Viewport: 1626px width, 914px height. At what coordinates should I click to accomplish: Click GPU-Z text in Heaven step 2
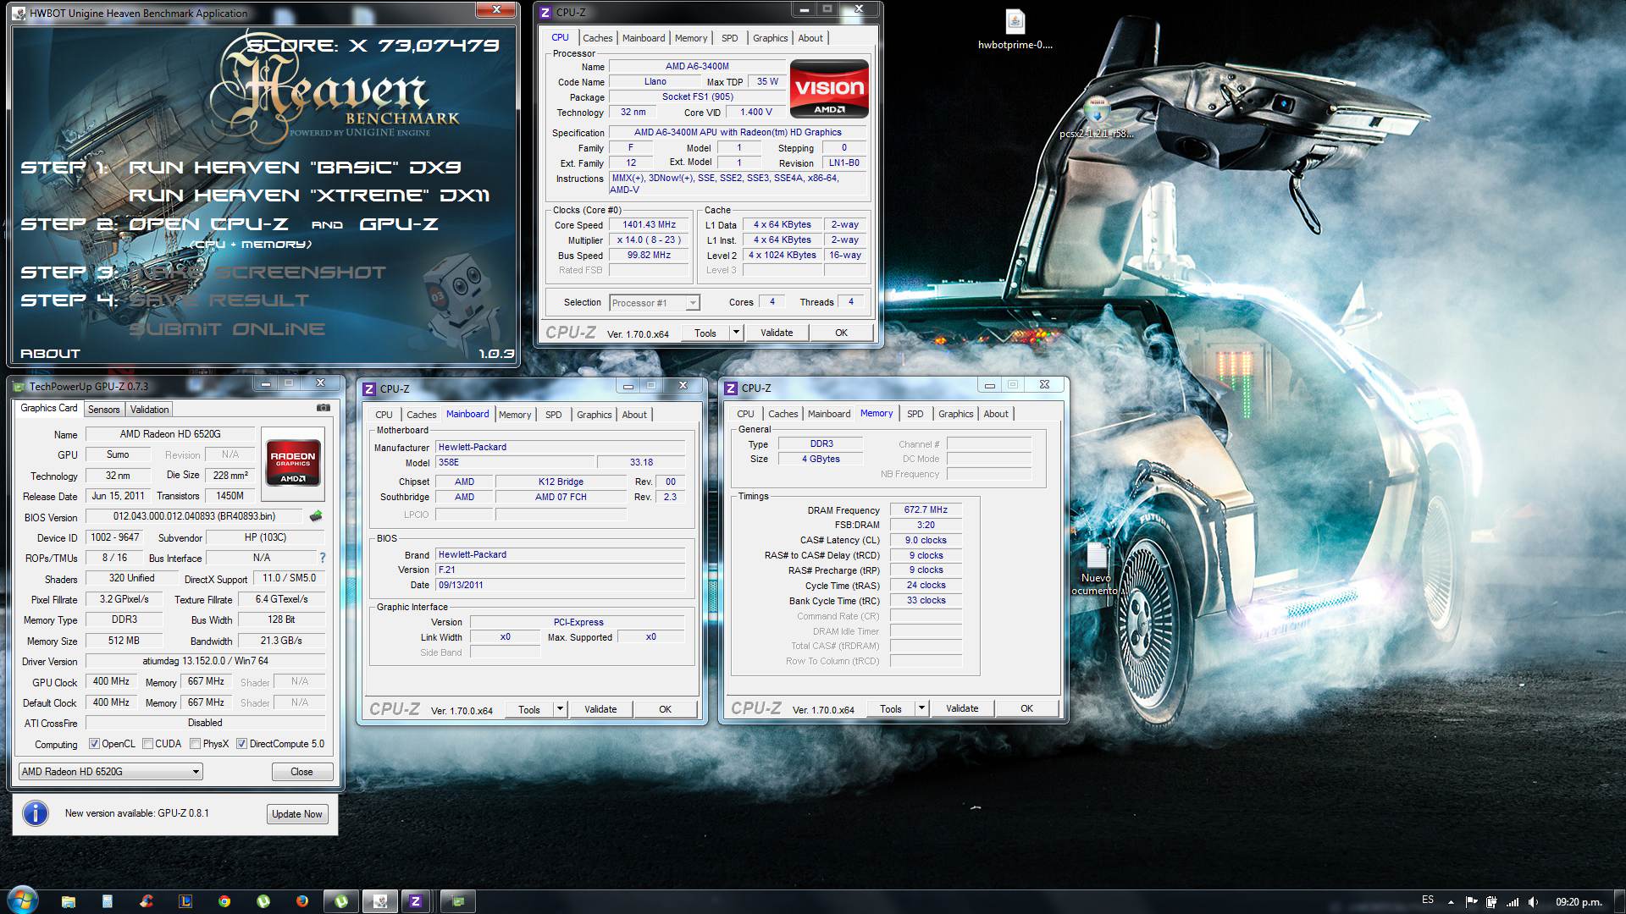pyautogui.click(x=399, y=224)
